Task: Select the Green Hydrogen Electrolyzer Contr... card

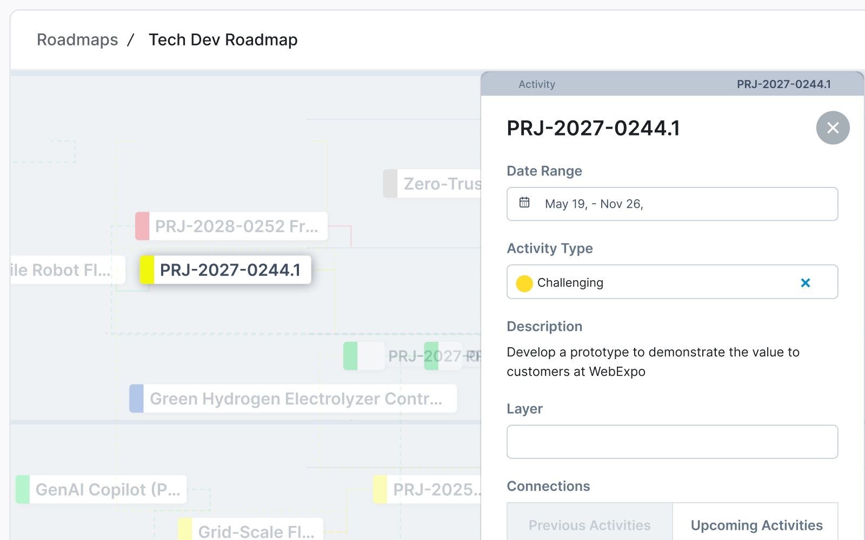Action: click(293, 399)
